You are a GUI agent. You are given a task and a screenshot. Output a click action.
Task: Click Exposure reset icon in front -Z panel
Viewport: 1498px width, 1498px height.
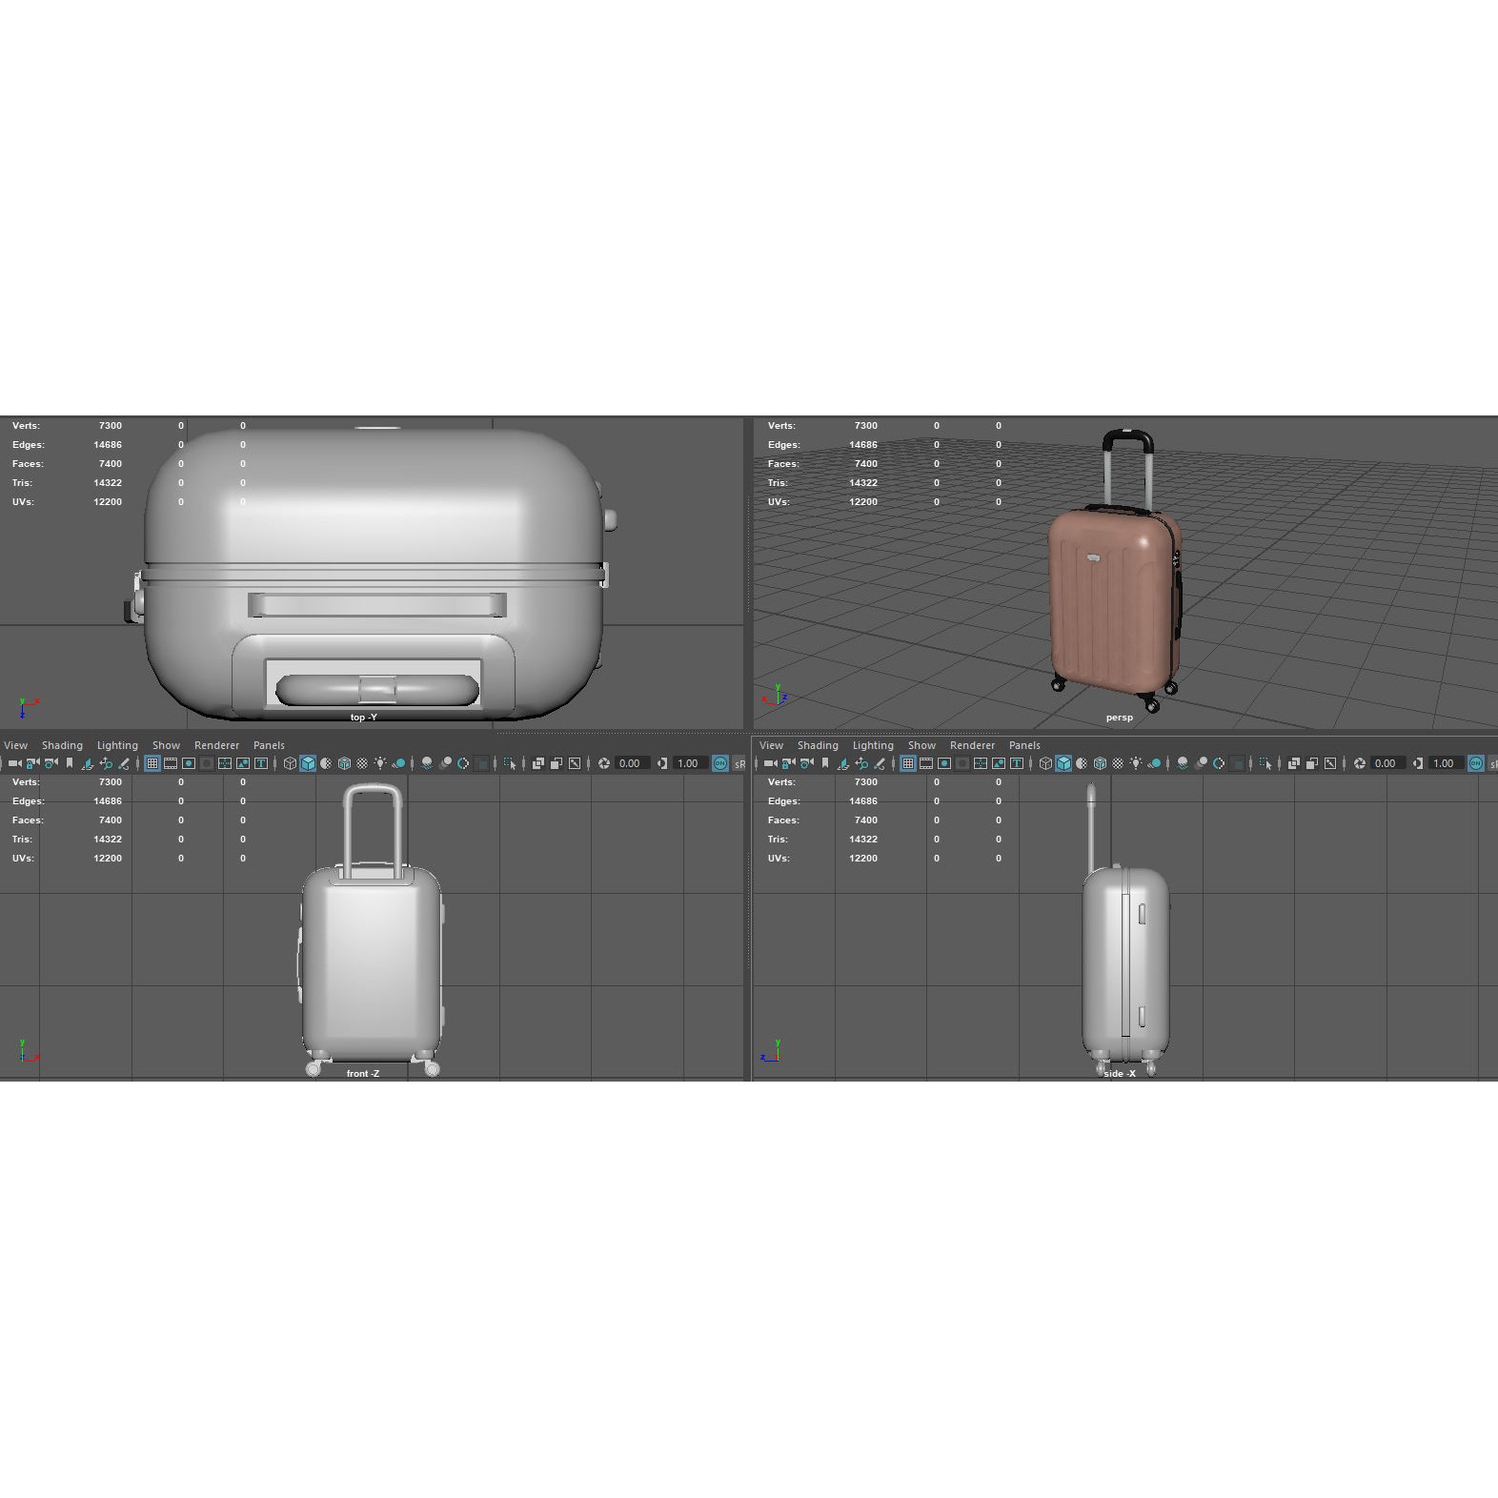(604, 763)
